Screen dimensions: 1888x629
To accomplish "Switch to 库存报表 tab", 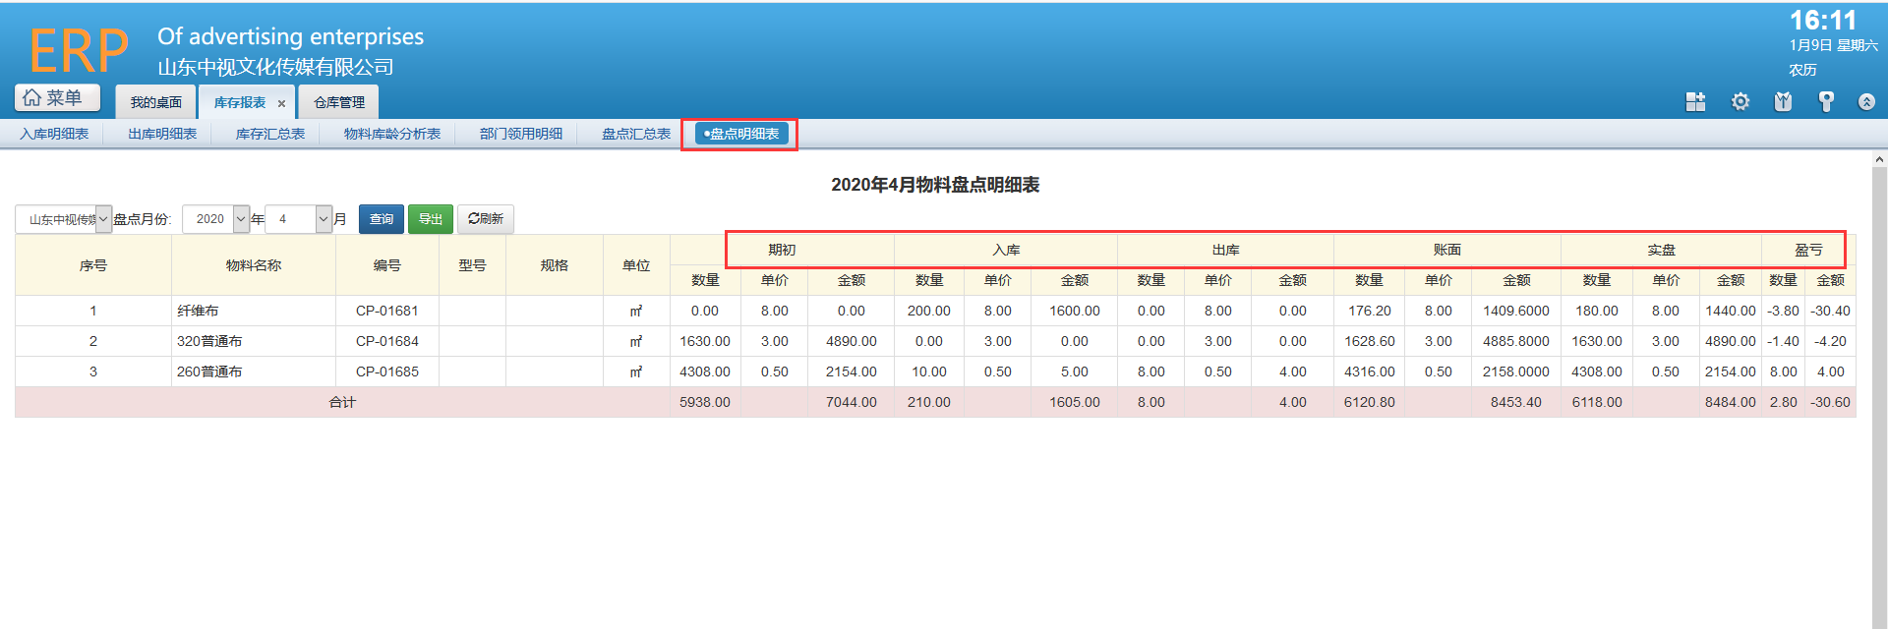I will [240, 102].
